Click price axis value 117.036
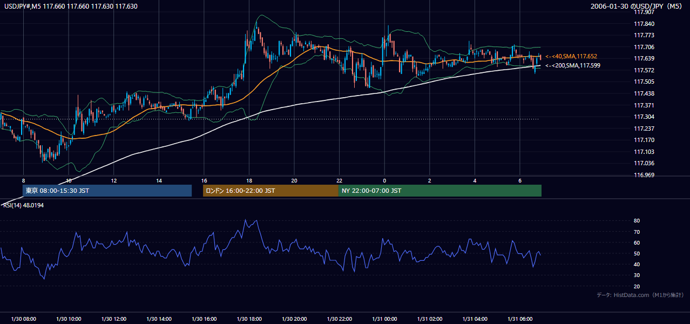 tap(644, 163)
